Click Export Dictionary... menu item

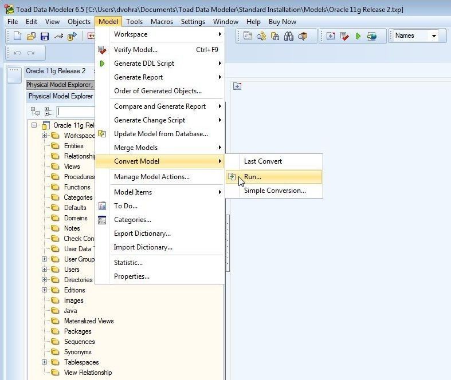(160, 233)
